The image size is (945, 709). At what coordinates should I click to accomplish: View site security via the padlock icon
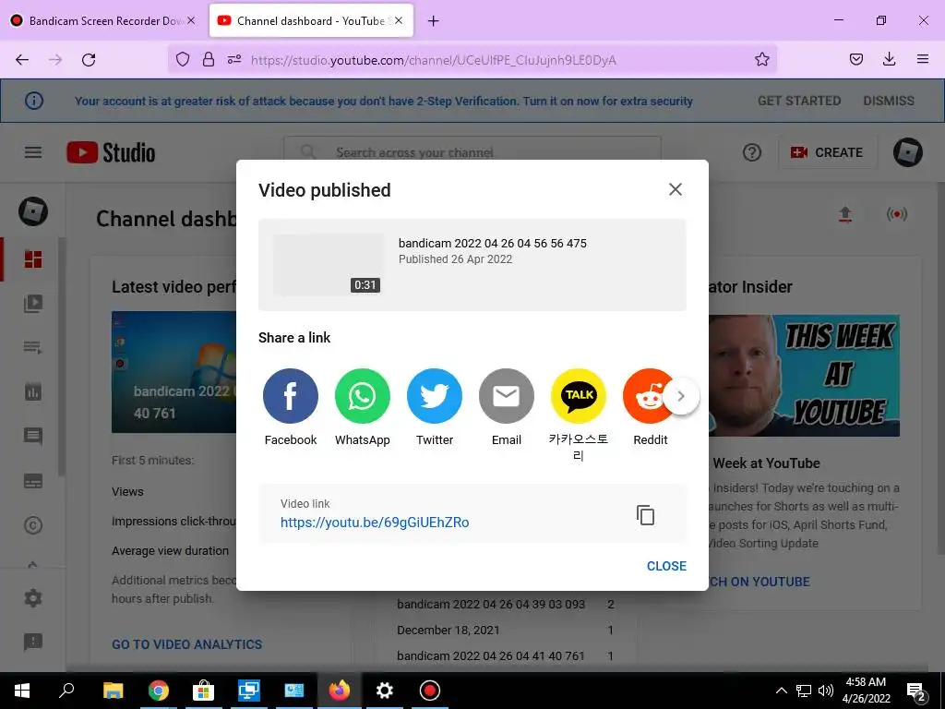(x=209, y=59)
